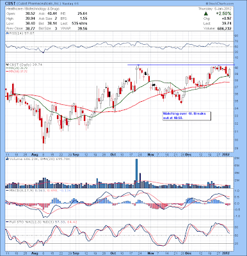Image resolution: width=247 pixels, height=256 pixels.
Task: Click the 29 label on the price axis
Action: click(236, 148)
